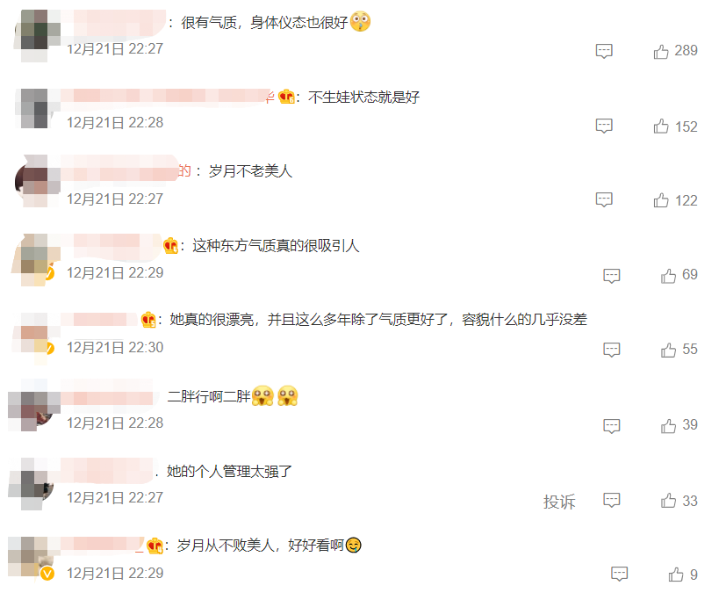Reply to the 岁月从不败美人 comment
Image resolution: width=719 pixels, height=600 pixels.
click(x=620, y=574)
